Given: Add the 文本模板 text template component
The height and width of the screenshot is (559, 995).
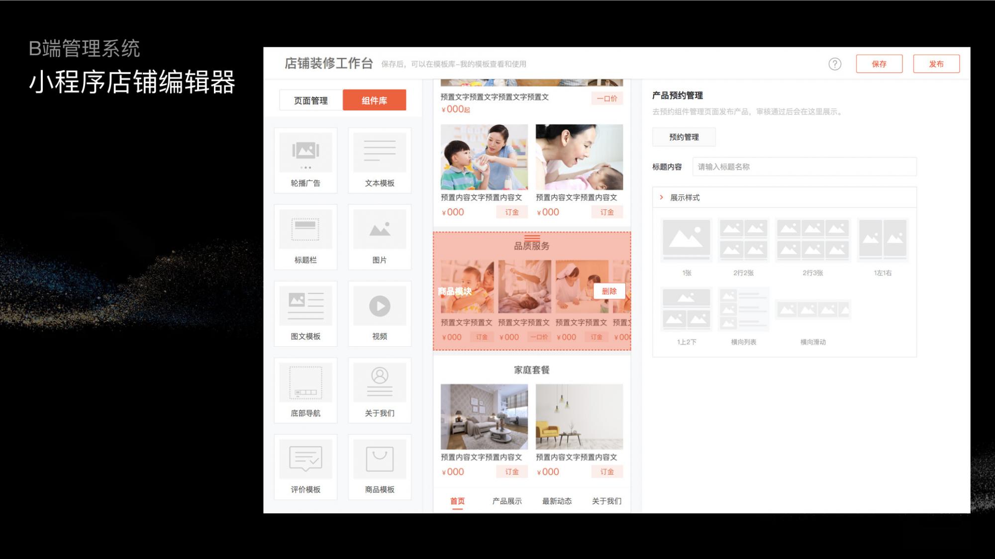Looking at the screenshot, I should [x=380, y=160].
